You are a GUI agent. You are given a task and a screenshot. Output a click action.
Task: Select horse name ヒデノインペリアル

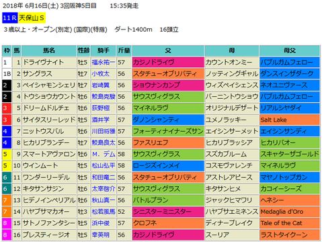tap(49, 200)
